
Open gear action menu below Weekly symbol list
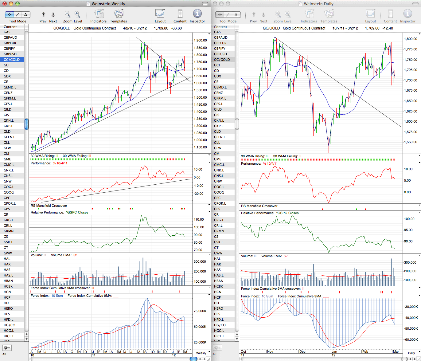(6, 348)
